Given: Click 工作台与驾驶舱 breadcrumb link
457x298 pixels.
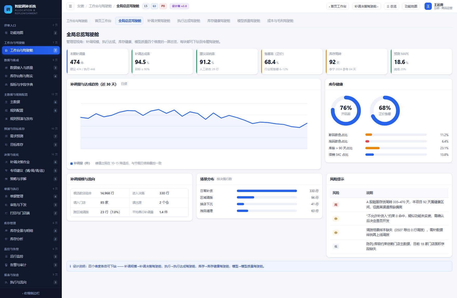Looking at the screenshot, I should point(100,6).
